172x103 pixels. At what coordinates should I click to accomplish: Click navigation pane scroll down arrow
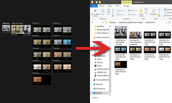click(110, 95)
